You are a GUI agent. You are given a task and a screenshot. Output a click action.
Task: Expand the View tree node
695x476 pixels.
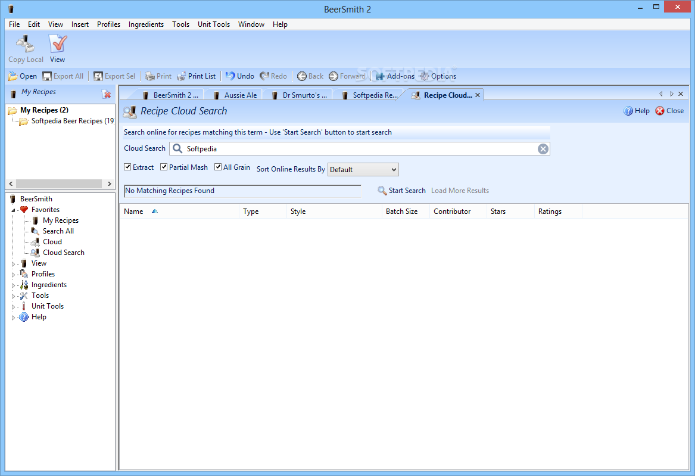point(13,264)
